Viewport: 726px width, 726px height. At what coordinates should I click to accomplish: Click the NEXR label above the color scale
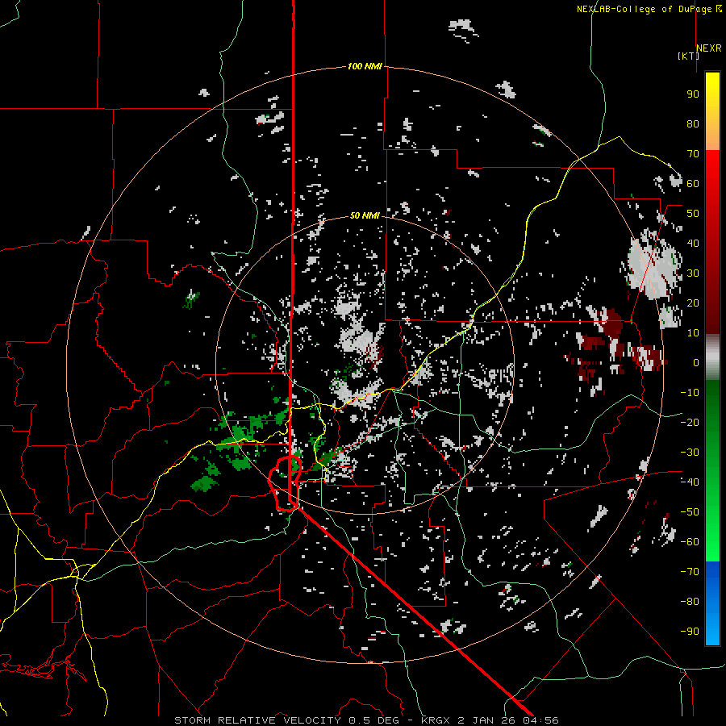click(x=709, y=48)
